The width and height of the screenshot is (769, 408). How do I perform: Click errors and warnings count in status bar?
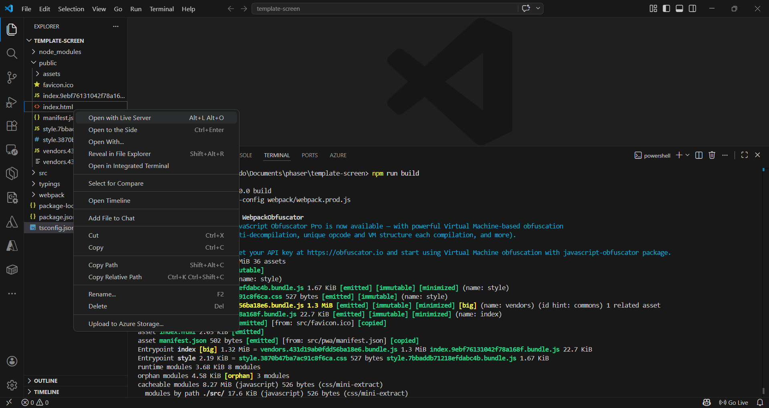point(35,402)
